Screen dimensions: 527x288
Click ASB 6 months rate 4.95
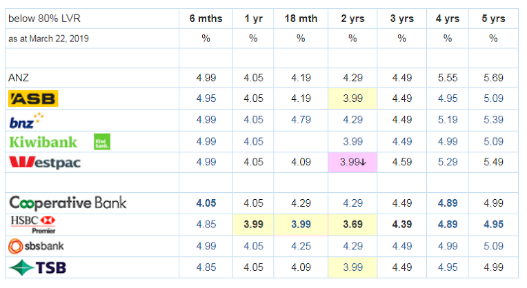[206, 99]
